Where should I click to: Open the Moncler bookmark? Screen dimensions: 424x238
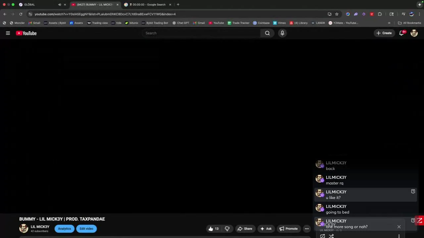[x=17, y=23]
